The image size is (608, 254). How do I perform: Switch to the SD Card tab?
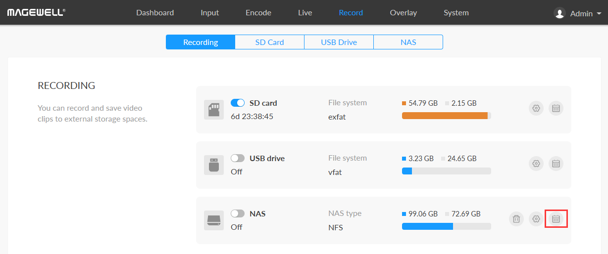click(269, 42)
